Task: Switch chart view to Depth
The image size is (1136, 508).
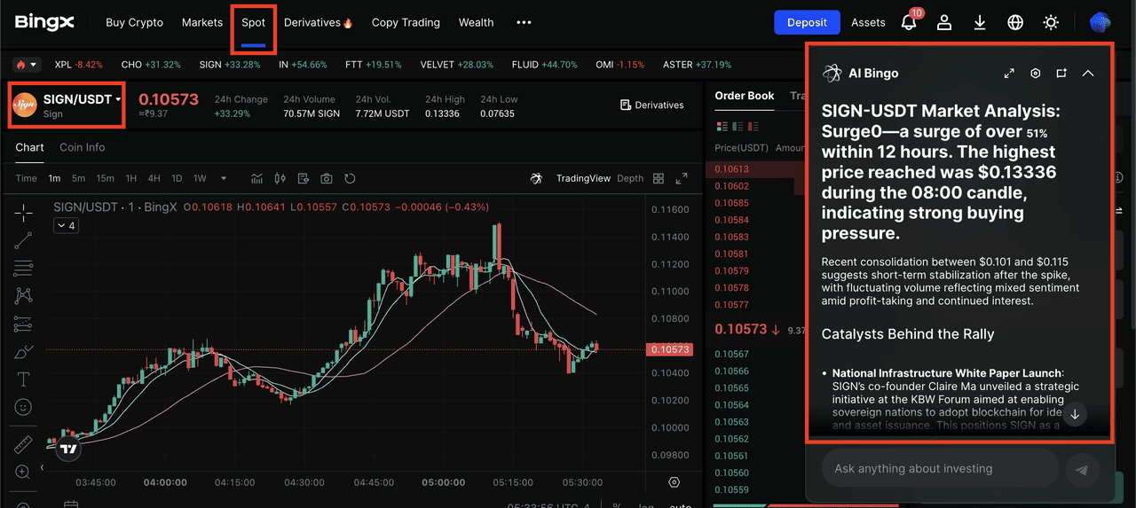Action: 630,178
